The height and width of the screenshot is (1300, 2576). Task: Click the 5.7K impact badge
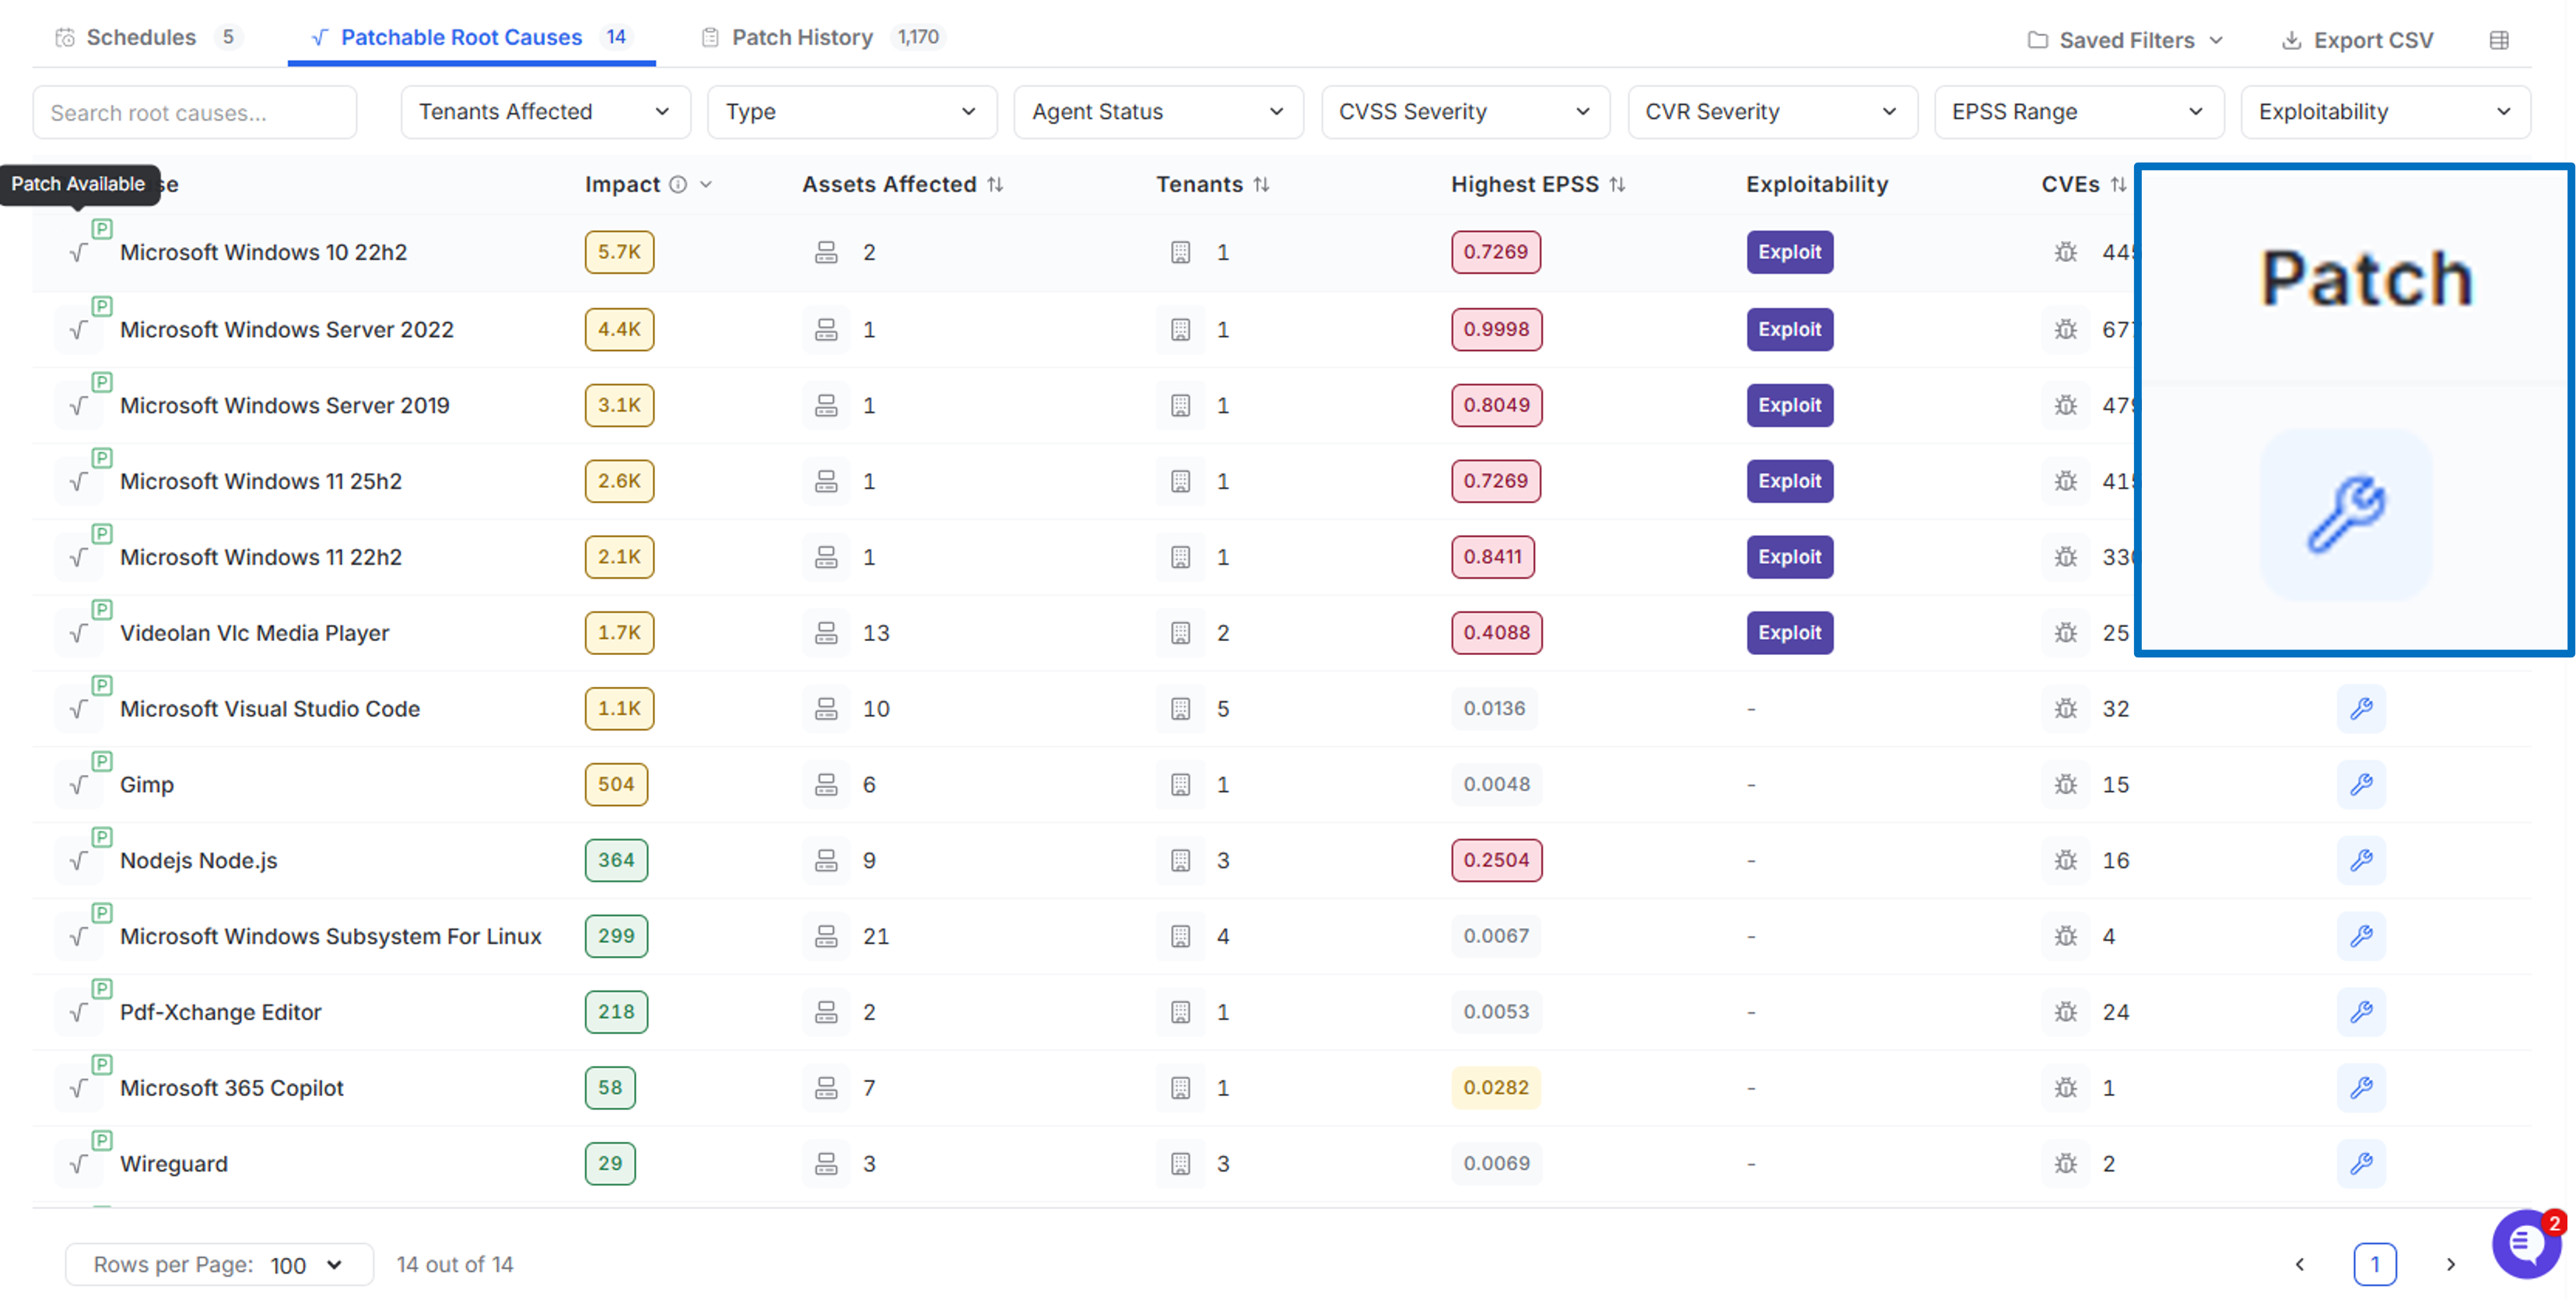pos(619,252)
